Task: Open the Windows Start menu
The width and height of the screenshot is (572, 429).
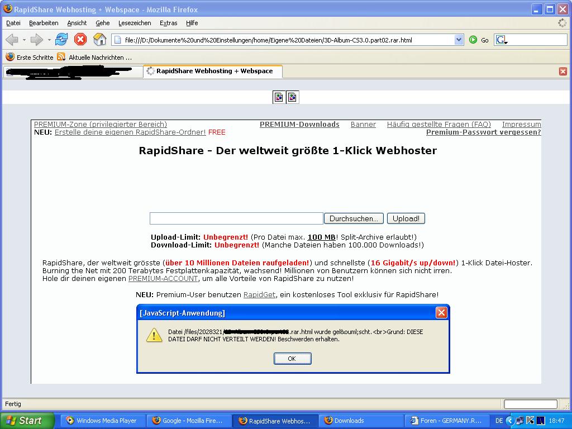Action: pyautogui.click(x=27, y=421)
